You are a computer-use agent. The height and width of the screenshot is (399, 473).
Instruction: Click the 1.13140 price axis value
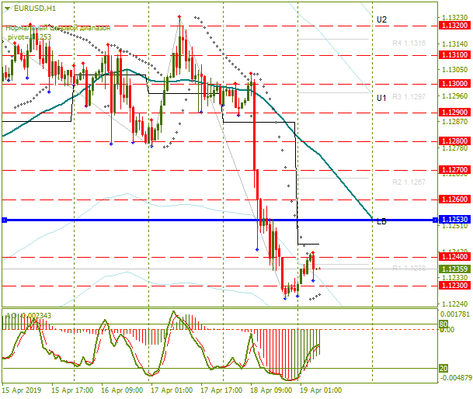point(455,44)
